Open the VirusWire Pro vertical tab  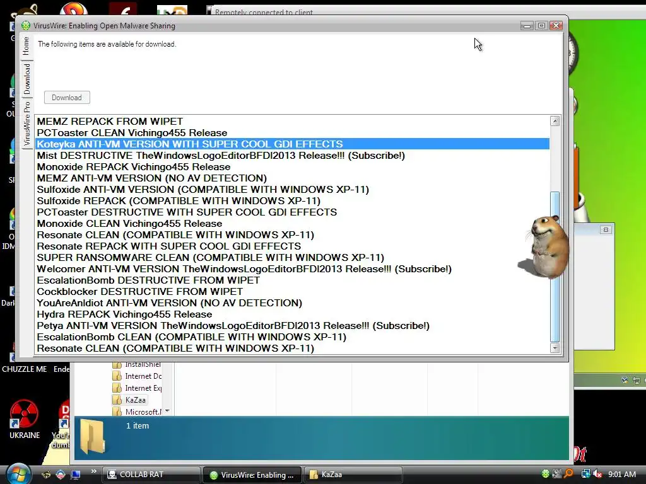point(26,123)
